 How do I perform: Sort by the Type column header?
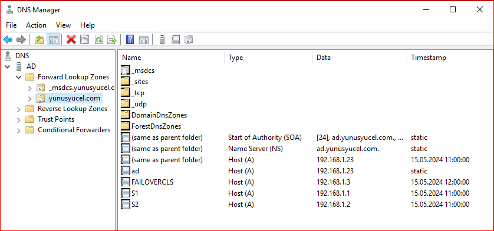(x=268, y=58)
